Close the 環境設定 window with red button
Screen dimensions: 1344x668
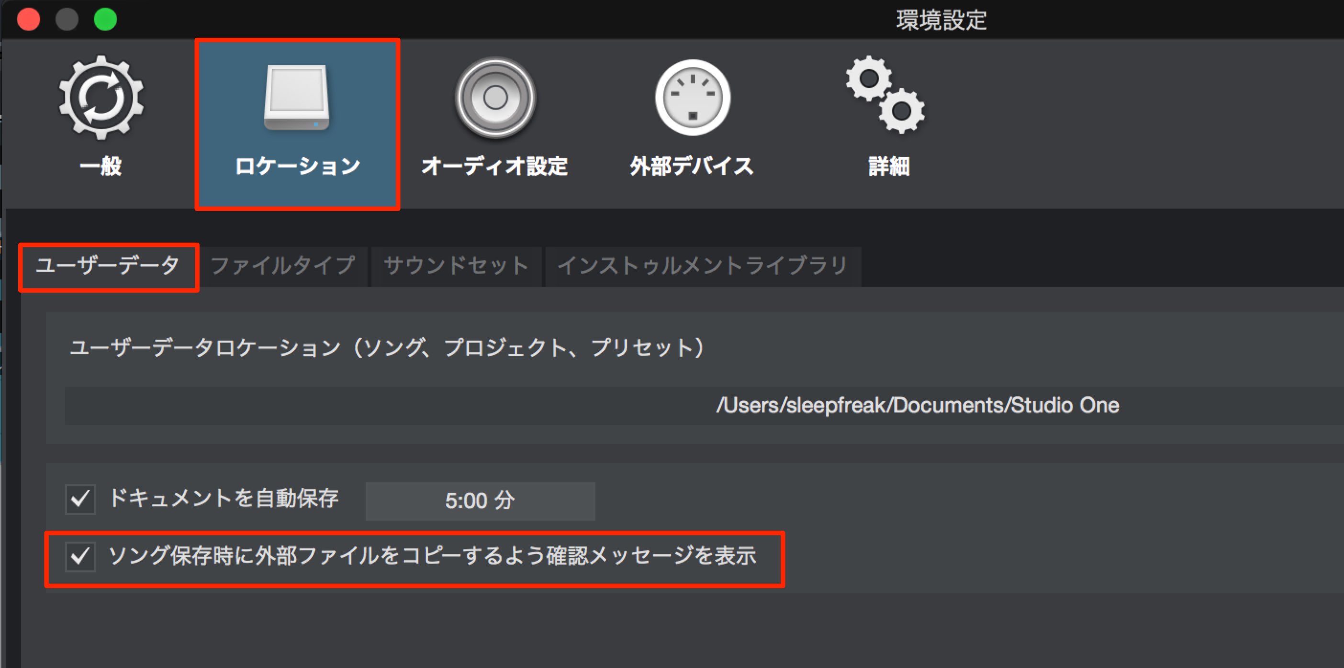tap(28, 19)
